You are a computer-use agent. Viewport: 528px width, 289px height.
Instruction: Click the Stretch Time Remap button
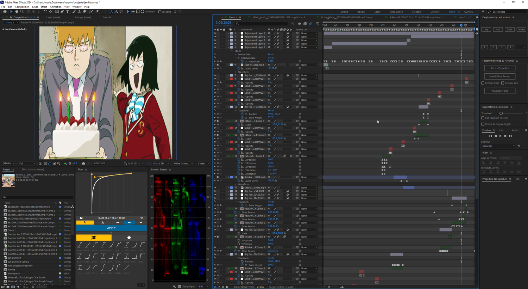click(499, 76)
